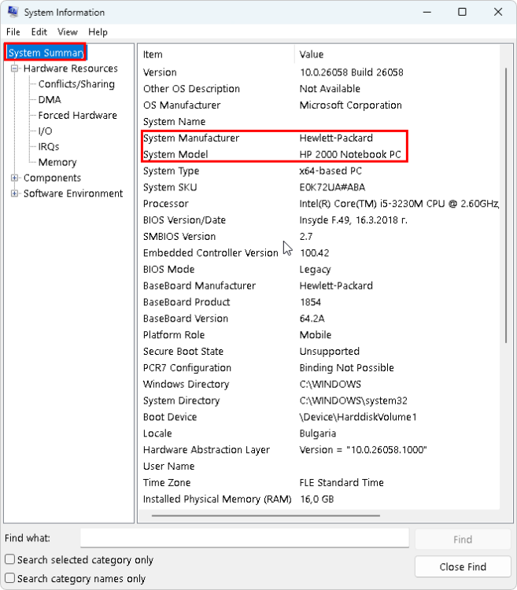Image resolution: width=517 pixels, height=590 pixels.
Task: Select the Version row
Action: click(319, 72)
